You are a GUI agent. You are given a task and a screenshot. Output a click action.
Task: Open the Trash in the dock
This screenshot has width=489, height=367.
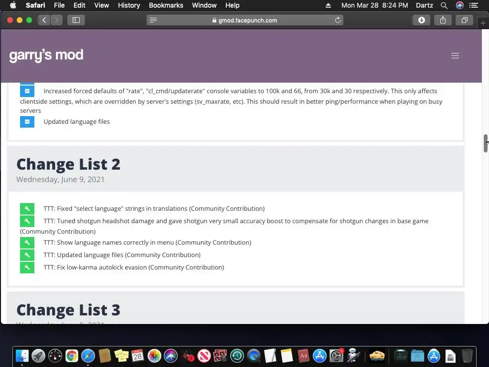click(467, 356)
